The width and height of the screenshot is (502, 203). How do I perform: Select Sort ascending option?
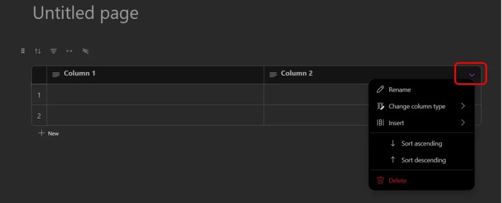pyautogui.click(x=421, y=144)
